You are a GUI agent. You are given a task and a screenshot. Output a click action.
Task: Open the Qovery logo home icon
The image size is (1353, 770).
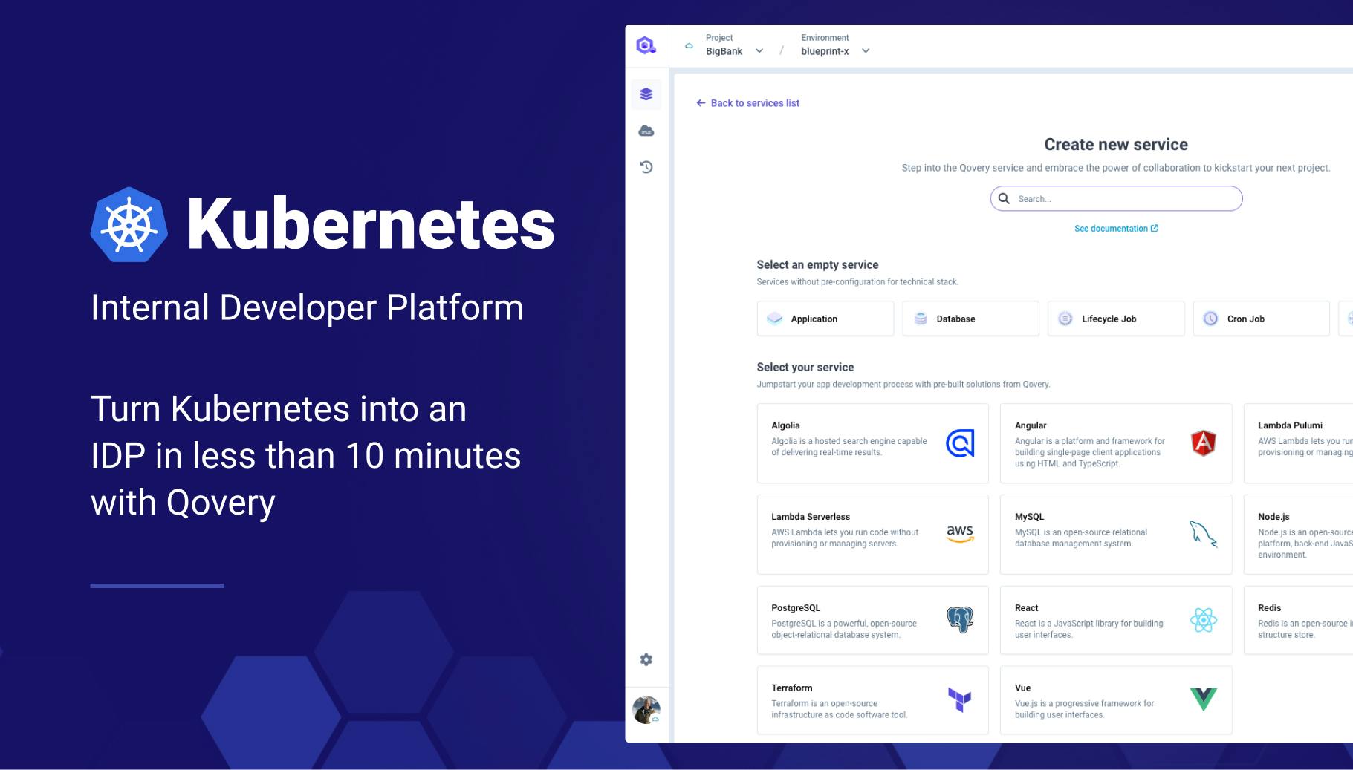[x=646, y=45]
